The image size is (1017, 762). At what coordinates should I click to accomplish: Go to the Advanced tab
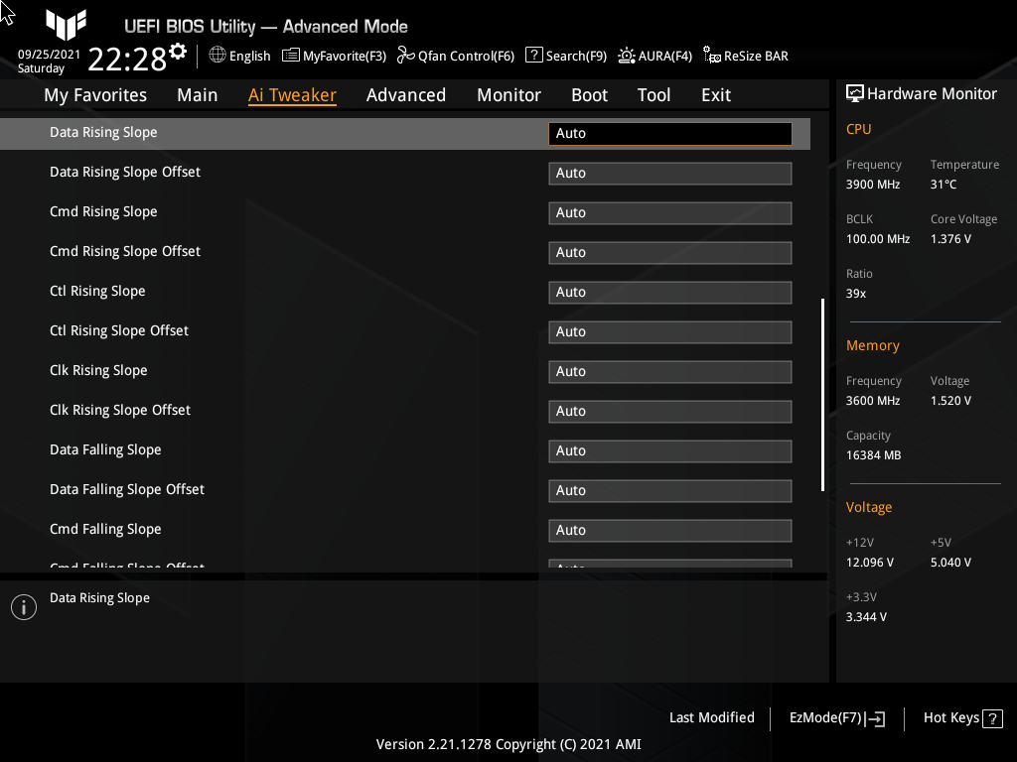pyautogui.click(x=406, y=95)
